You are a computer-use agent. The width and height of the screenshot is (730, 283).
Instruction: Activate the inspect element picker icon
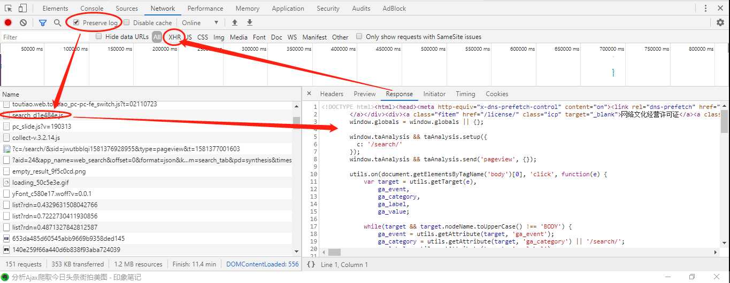8,8
